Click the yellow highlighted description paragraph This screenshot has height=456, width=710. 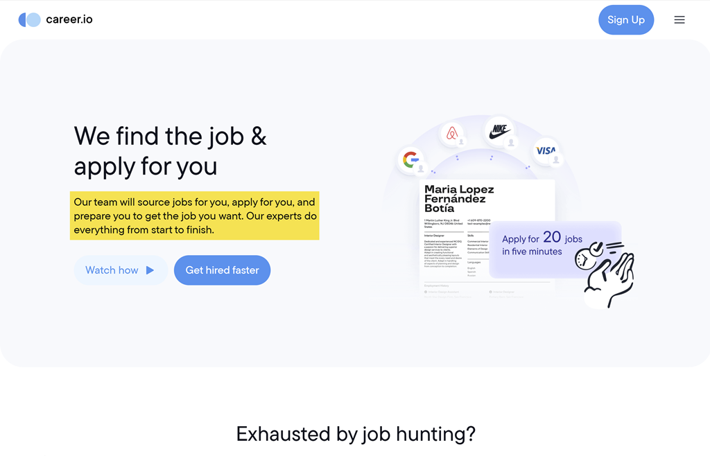(x=194, y=216)
